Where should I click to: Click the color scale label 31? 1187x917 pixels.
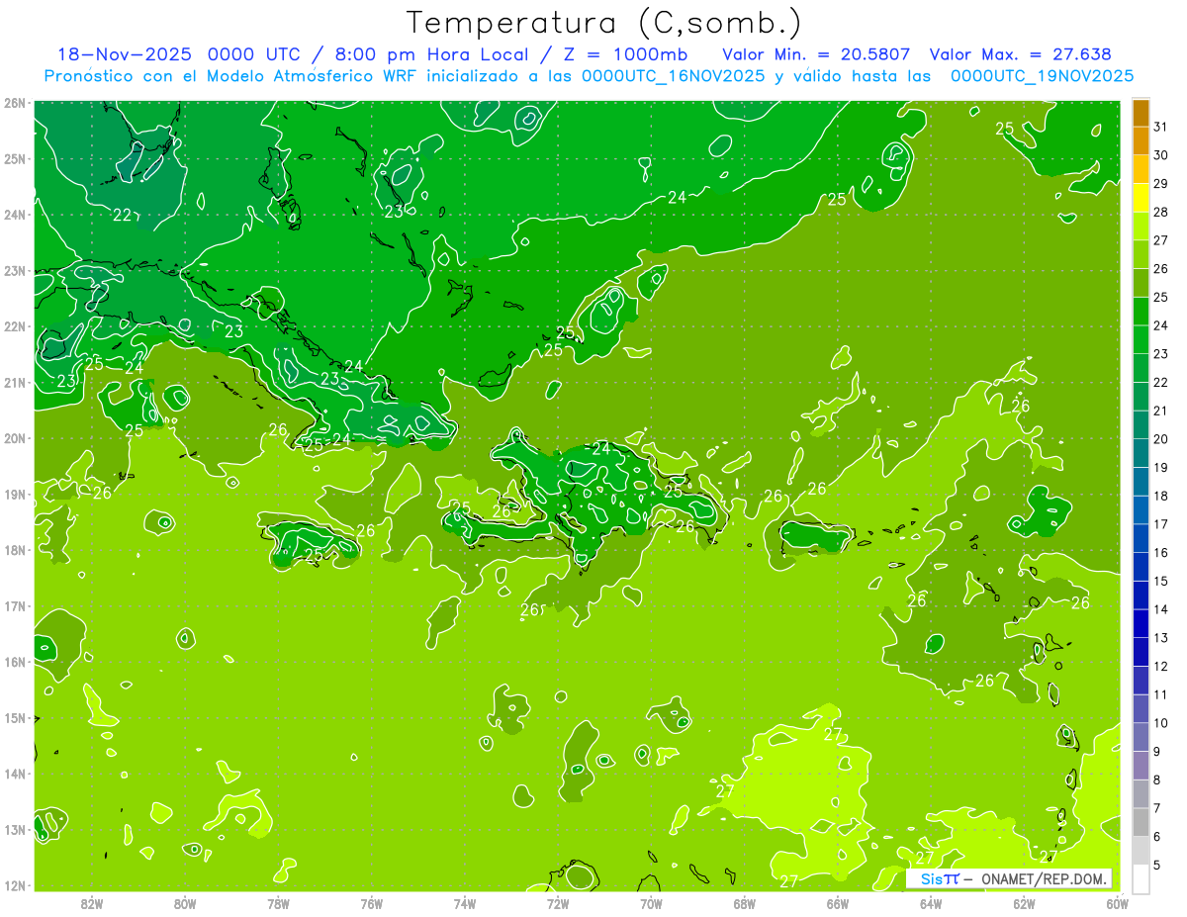click(x=1161, y=126)
